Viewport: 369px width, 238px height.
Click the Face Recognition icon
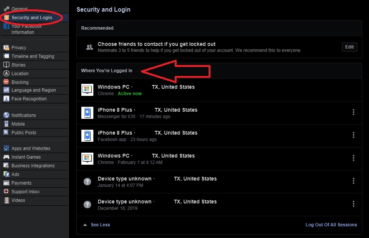[6, 99]
